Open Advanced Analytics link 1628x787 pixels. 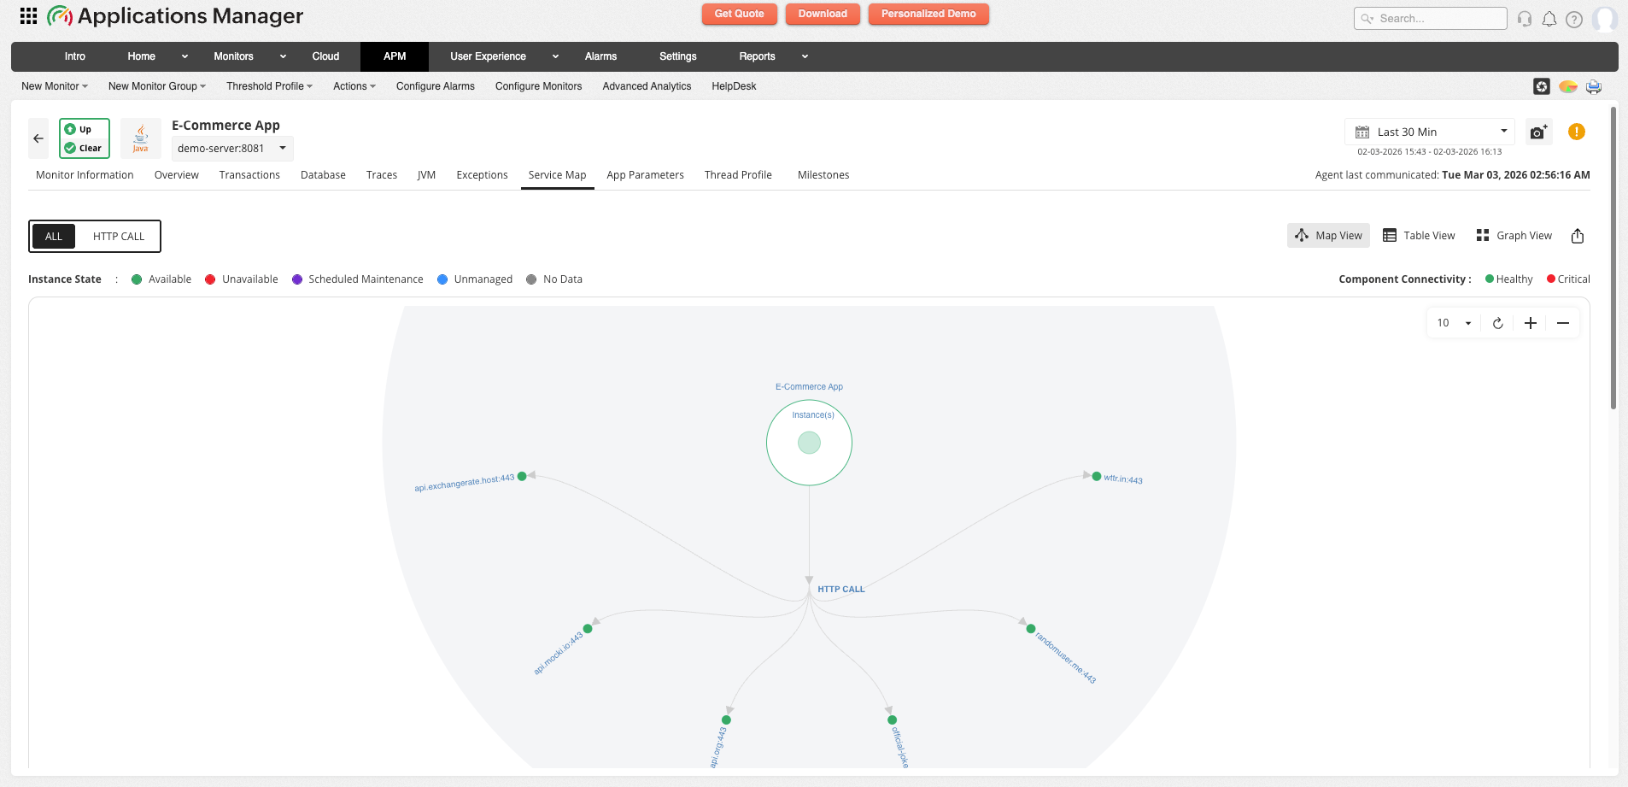coord(647,86)
